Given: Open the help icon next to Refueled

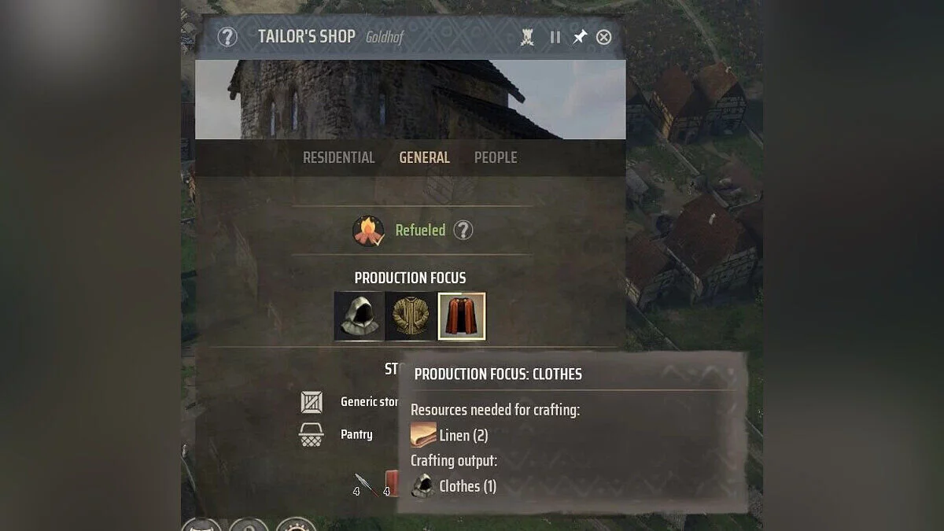Looking at the screenshot, I should click(463, 230).
